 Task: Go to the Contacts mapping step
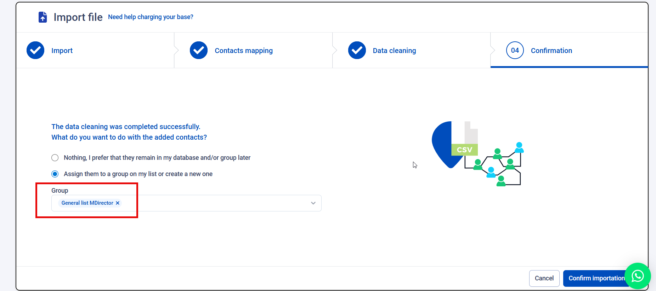[244, 51]
